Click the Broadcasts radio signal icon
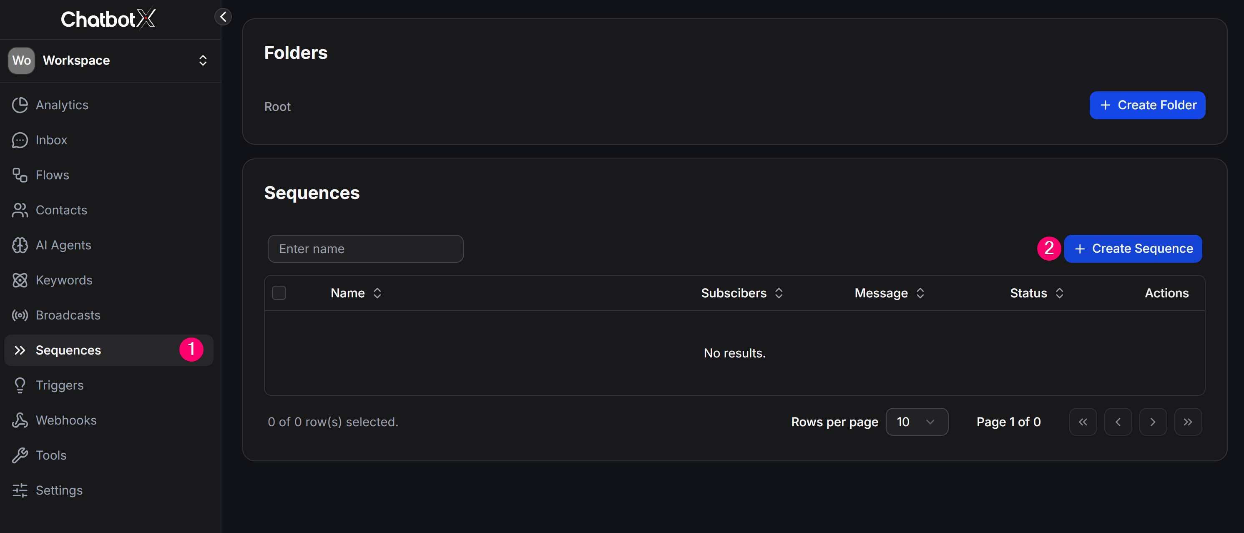The height and width of the screenshot is (533, 1244). (20, 315)
